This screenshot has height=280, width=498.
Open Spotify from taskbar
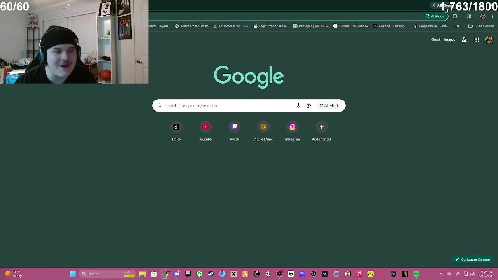[x=416, y=274]
